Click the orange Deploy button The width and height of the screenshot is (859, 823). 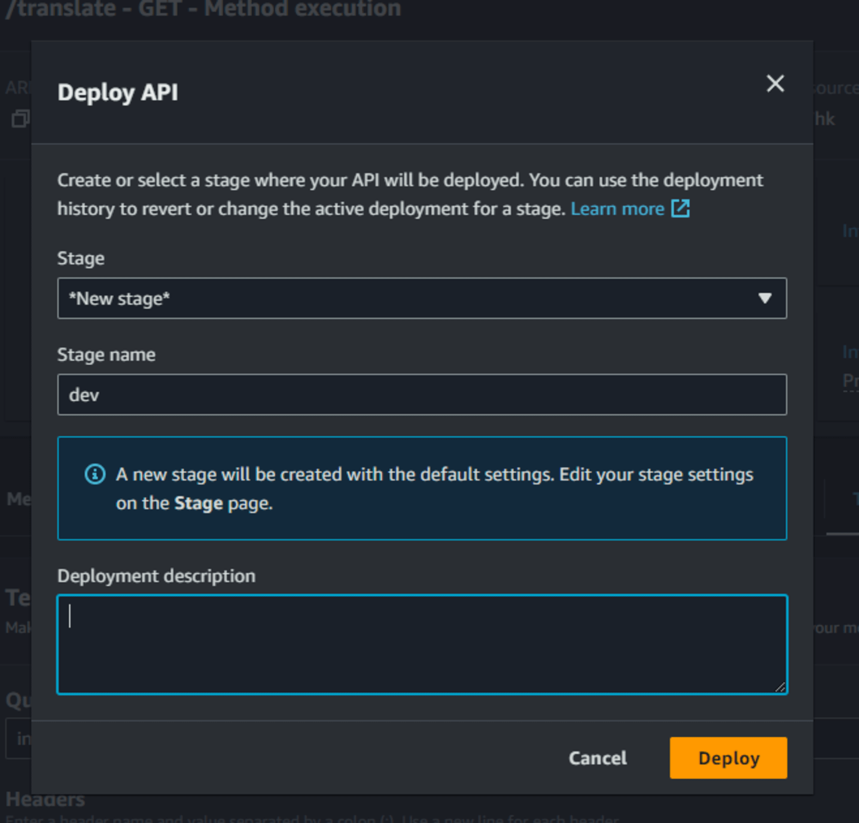point(728,758)
